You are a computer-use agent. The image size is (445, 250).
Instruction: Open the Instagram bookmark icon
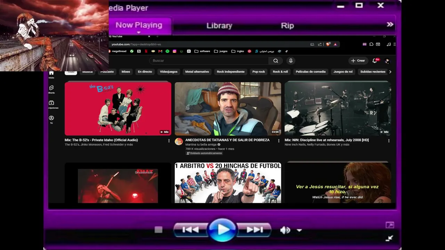pyautogui.click(x=175, y=51)
